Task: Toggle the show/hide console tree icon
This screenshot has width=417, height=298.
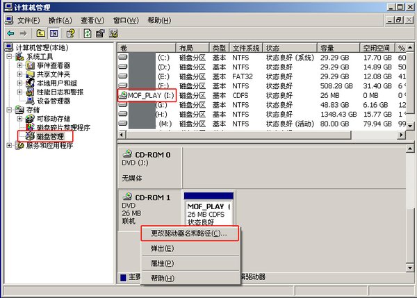Action: tap(54, 33)
